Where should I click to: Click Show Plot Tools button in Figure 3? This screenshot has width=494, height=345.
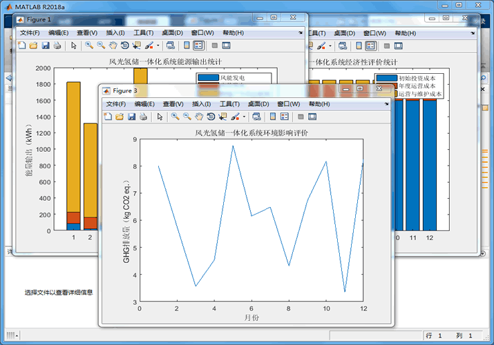click(x=312, y=117)
